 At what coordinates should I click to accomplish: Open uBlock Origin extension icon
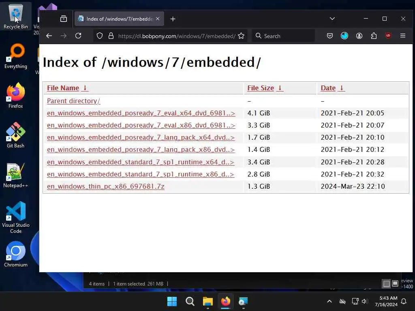[388, 36]
